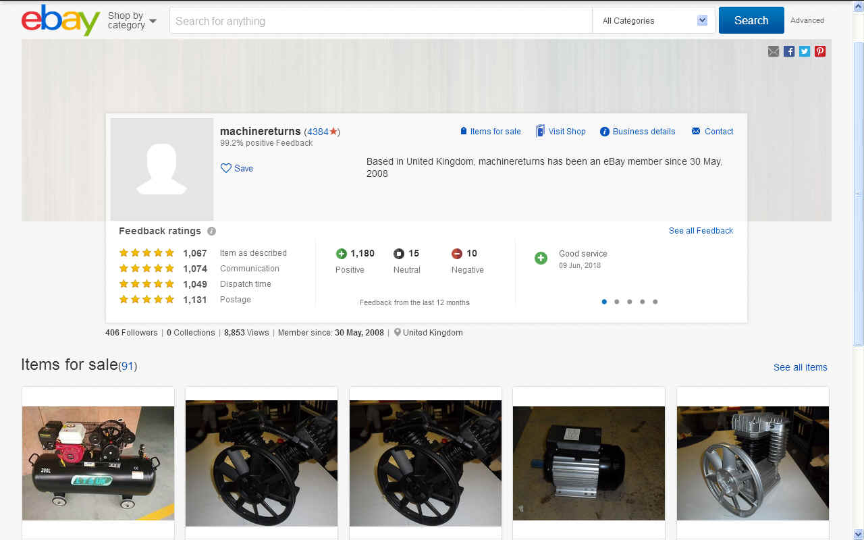Share profile on Pinterest icon
Image resolution: width=864 pixels, height=540 pixels.
click(820, 51)
